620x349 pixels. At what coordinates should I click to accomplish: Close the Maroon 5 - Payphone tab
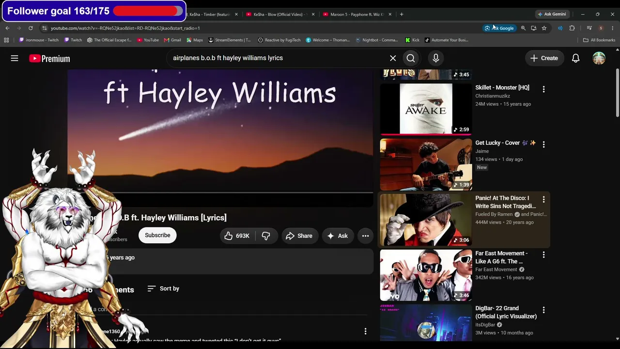390,15
